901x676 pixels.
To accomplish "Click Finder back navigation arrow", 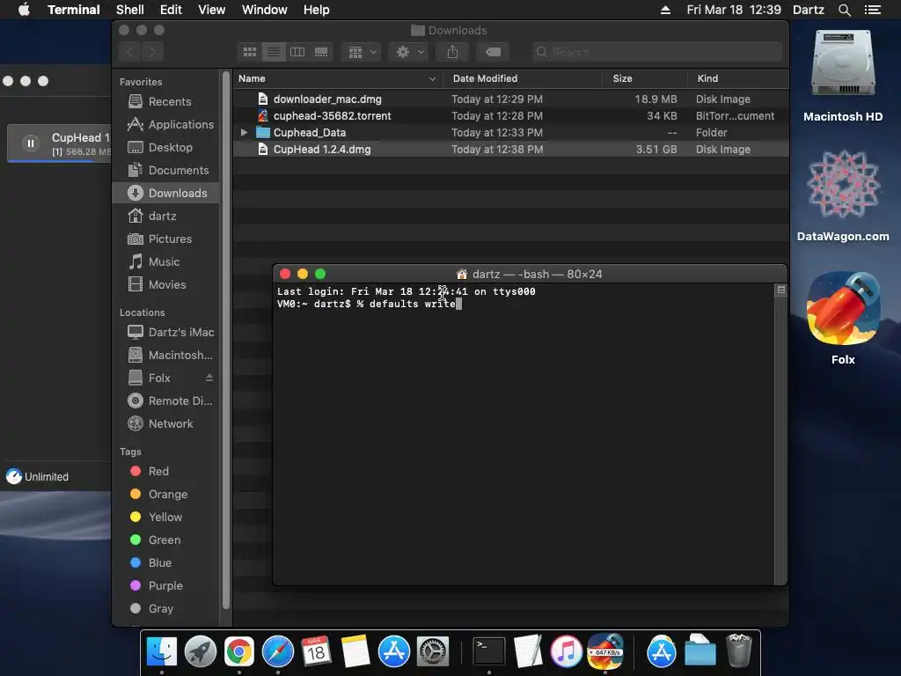I will click(x=130, y=52).
